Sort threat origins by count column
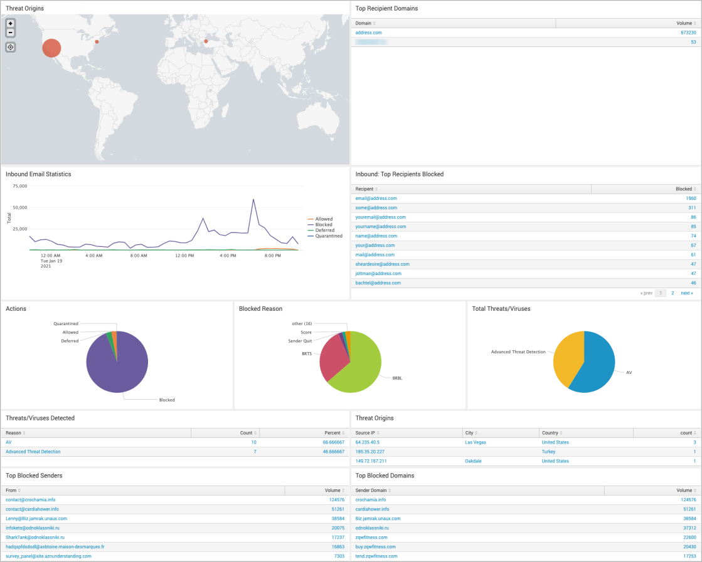This screenshot has height=562, width=702. pos(688,433)
